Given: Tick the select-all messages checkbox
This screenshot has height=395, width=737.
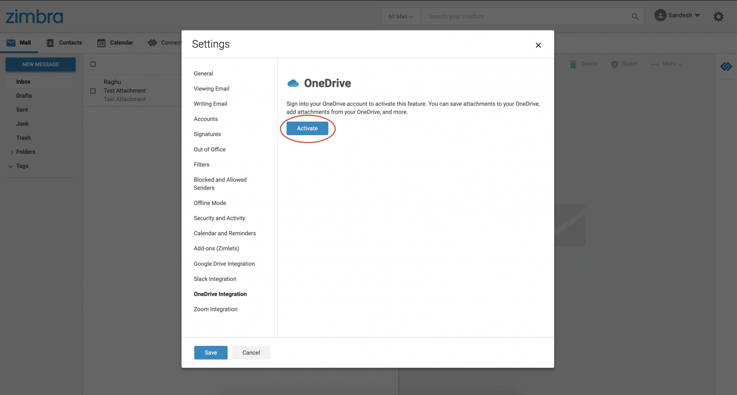Looking at the screenshot, I should click(93, 64).
